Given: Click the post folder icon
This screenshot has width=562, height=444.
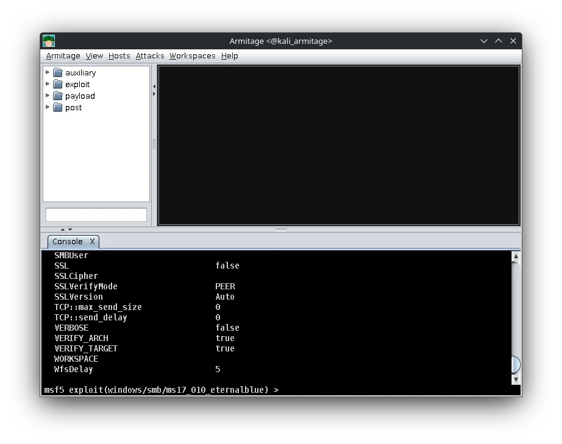Looking at the screenshot, I should pos(58,107).
